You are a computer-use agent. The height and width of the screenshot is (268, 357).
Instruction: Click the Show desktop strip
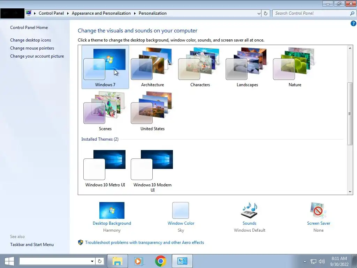[x=354, y=261]
